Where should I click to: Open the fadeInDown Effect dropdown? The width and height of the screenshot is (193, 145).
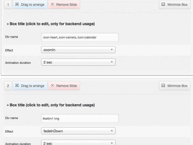pyautogui.click(x=78, y=131)
